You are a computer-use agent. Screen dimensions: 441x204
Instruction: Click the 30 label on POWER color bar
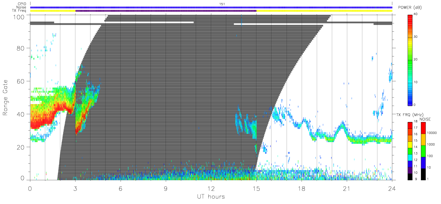416,37
